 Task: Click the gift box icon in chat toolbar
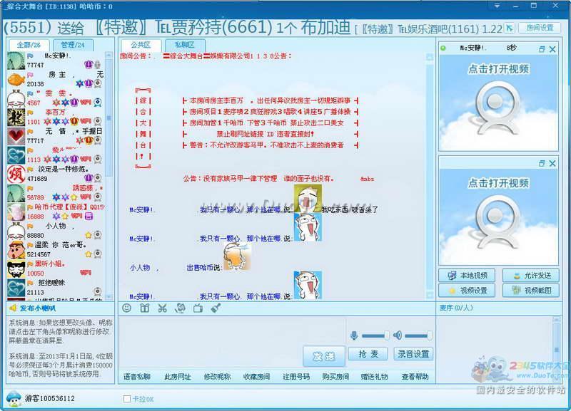pos(145,308)
